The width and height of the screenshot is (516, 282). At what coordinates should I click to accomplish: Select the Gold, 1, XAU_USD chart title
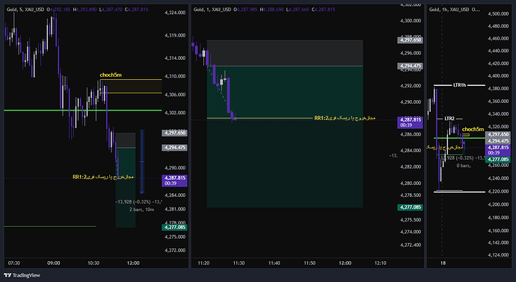point(212,10)
